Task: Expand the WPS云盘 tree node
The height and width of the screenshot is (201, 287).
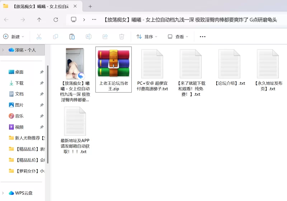Action: pos(3,193)
